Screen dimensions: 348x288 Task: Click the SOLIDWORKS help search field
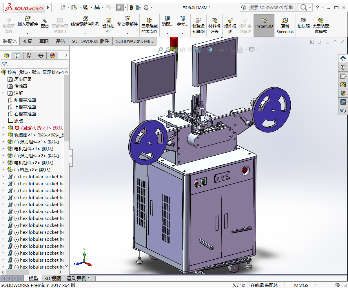(273, 8)
